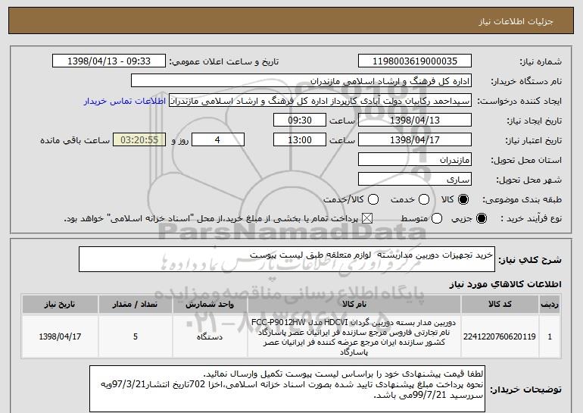The height and width of the screenshot is (413, 583).
Task: Click the validity date 1398/04/17 field
Action: click(x=415, y=140)
